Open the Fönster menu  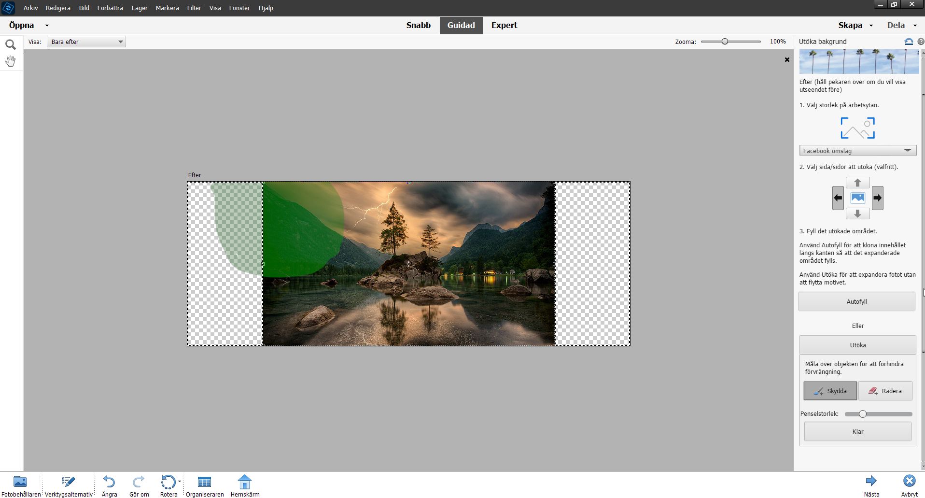tap(239, 8)
